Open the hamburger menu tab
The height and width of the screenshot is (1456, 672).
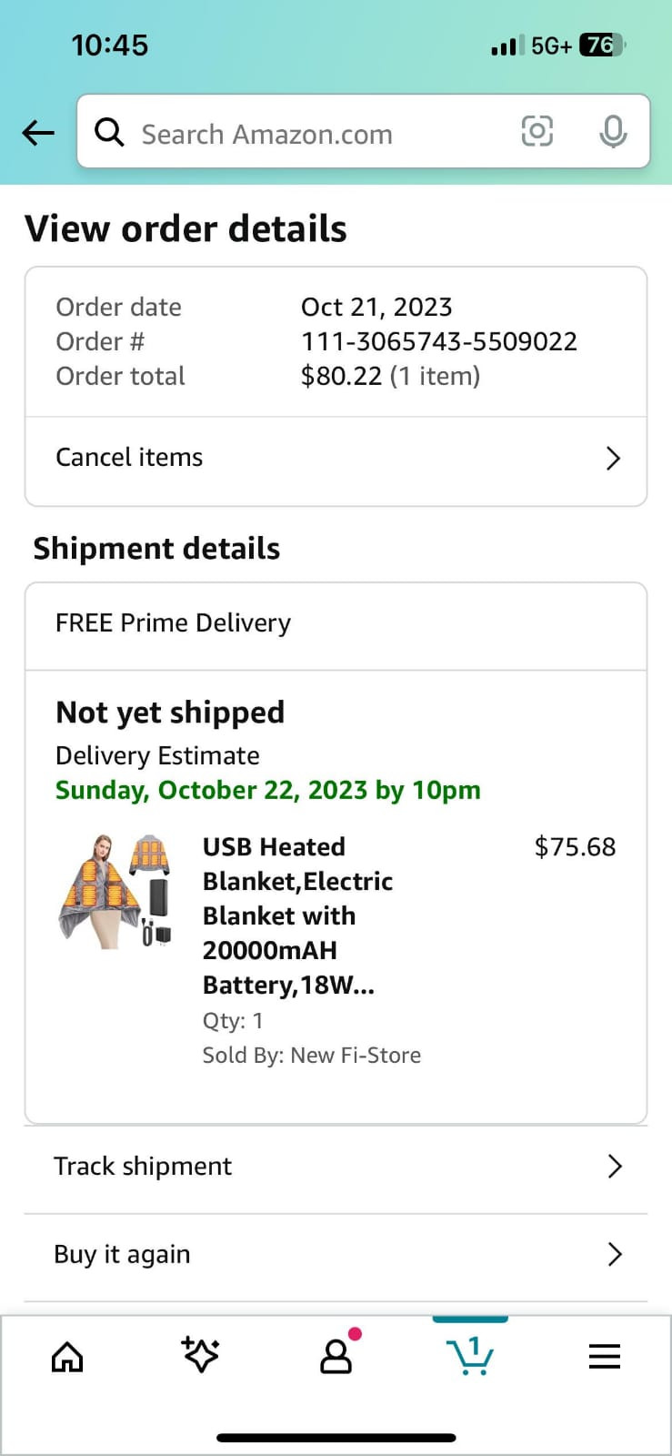click(x=604, y=1357)
